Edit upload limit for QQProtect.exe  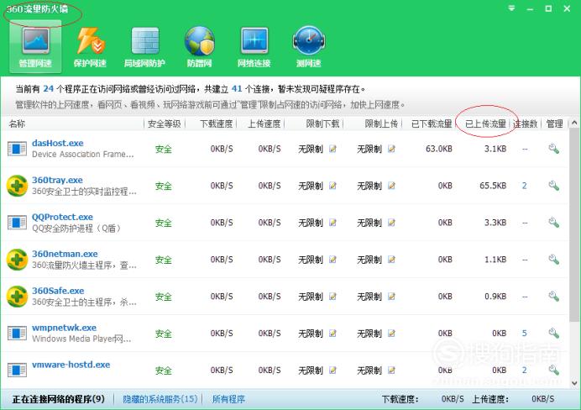(x=391, y=223)
